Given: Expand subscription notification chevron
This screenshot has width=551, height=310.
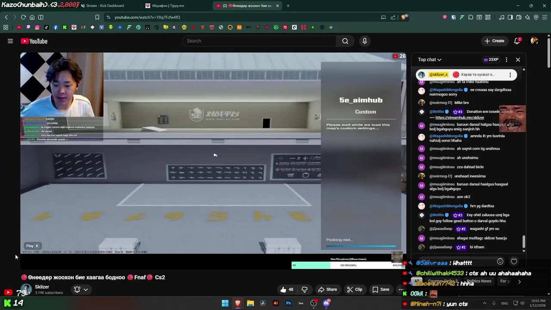Looking at the screenshot, I should coord(86,289).
